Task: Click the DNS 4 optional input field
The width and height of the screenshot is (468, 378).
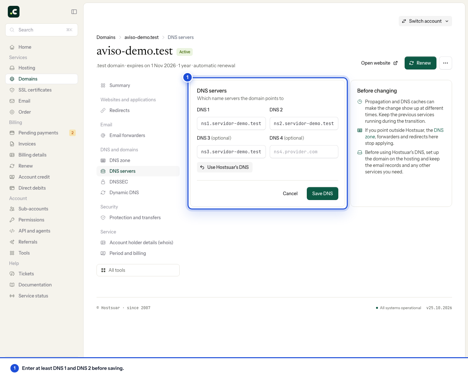Action: click(x=304, y=152)
